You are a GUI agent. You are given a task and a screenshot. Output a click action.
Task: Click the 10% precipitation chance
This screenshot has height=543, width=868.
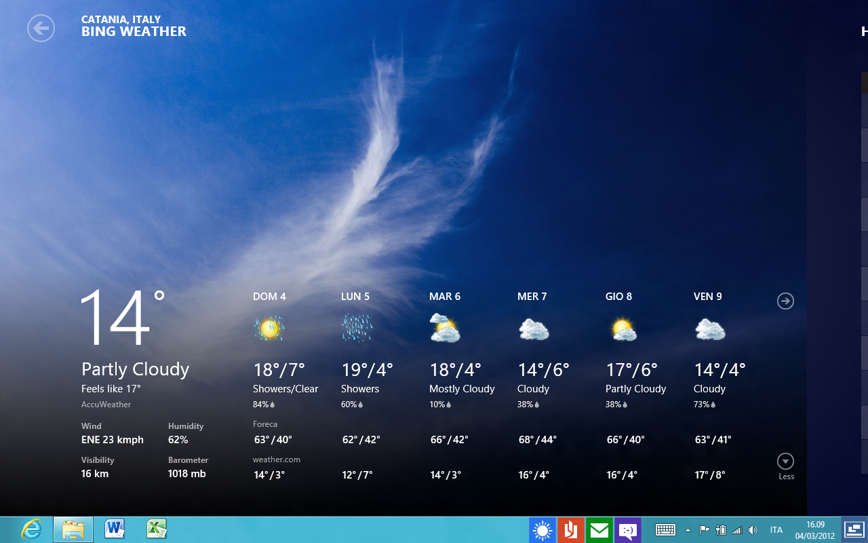pos(440,405)
